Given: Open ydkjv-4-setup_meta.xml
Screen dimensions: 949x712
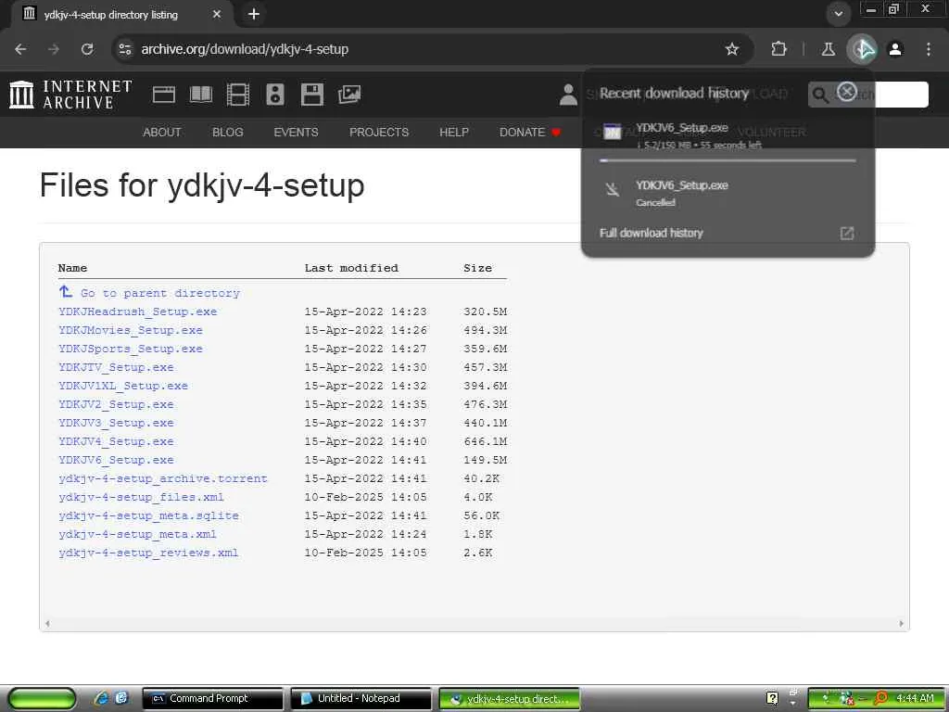Looking at the screenshot, I should click(138, 535).
